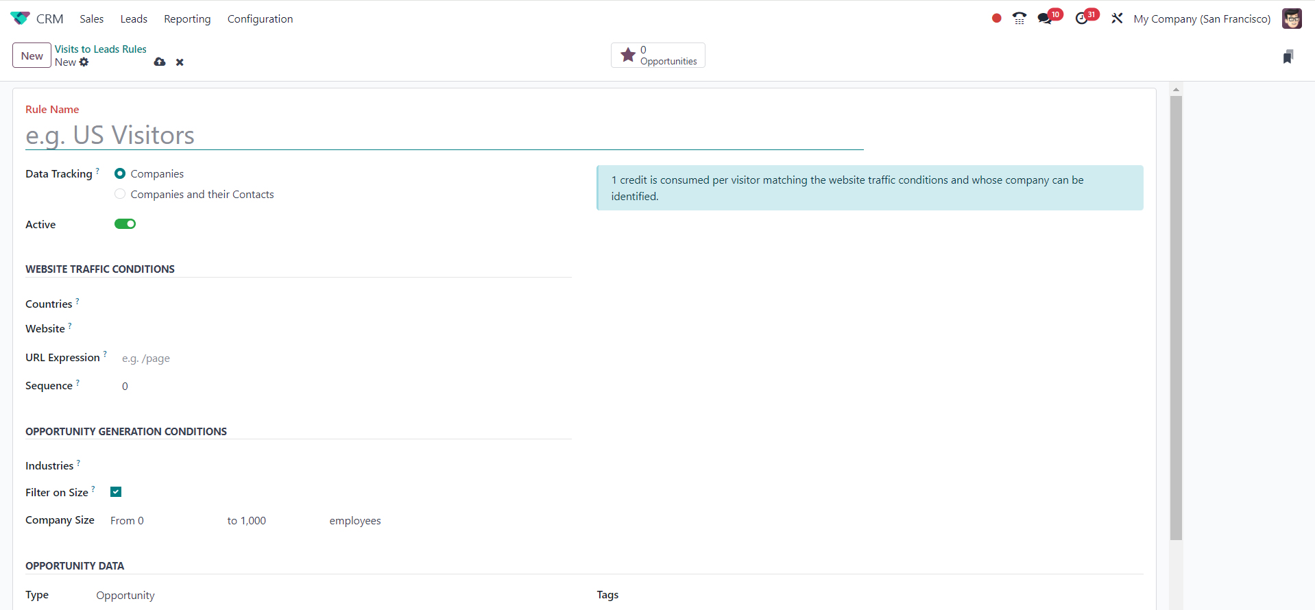Show the Industries help question mark
1315x610 pixels.
[x=78, y=462]
